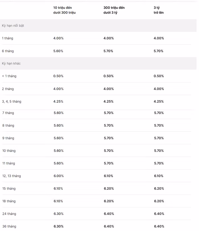199x231 pixels.
Task: Click the "36 tháng" row label
Action: (x=9, y=226)
